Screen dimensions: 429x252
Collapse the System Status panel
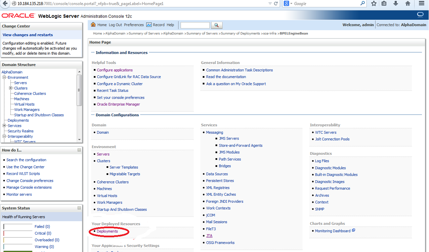79,208
